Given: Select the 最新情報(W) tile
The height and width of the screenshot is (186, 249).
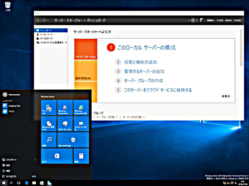Looking at the screenshot, I should pos(86,70).
